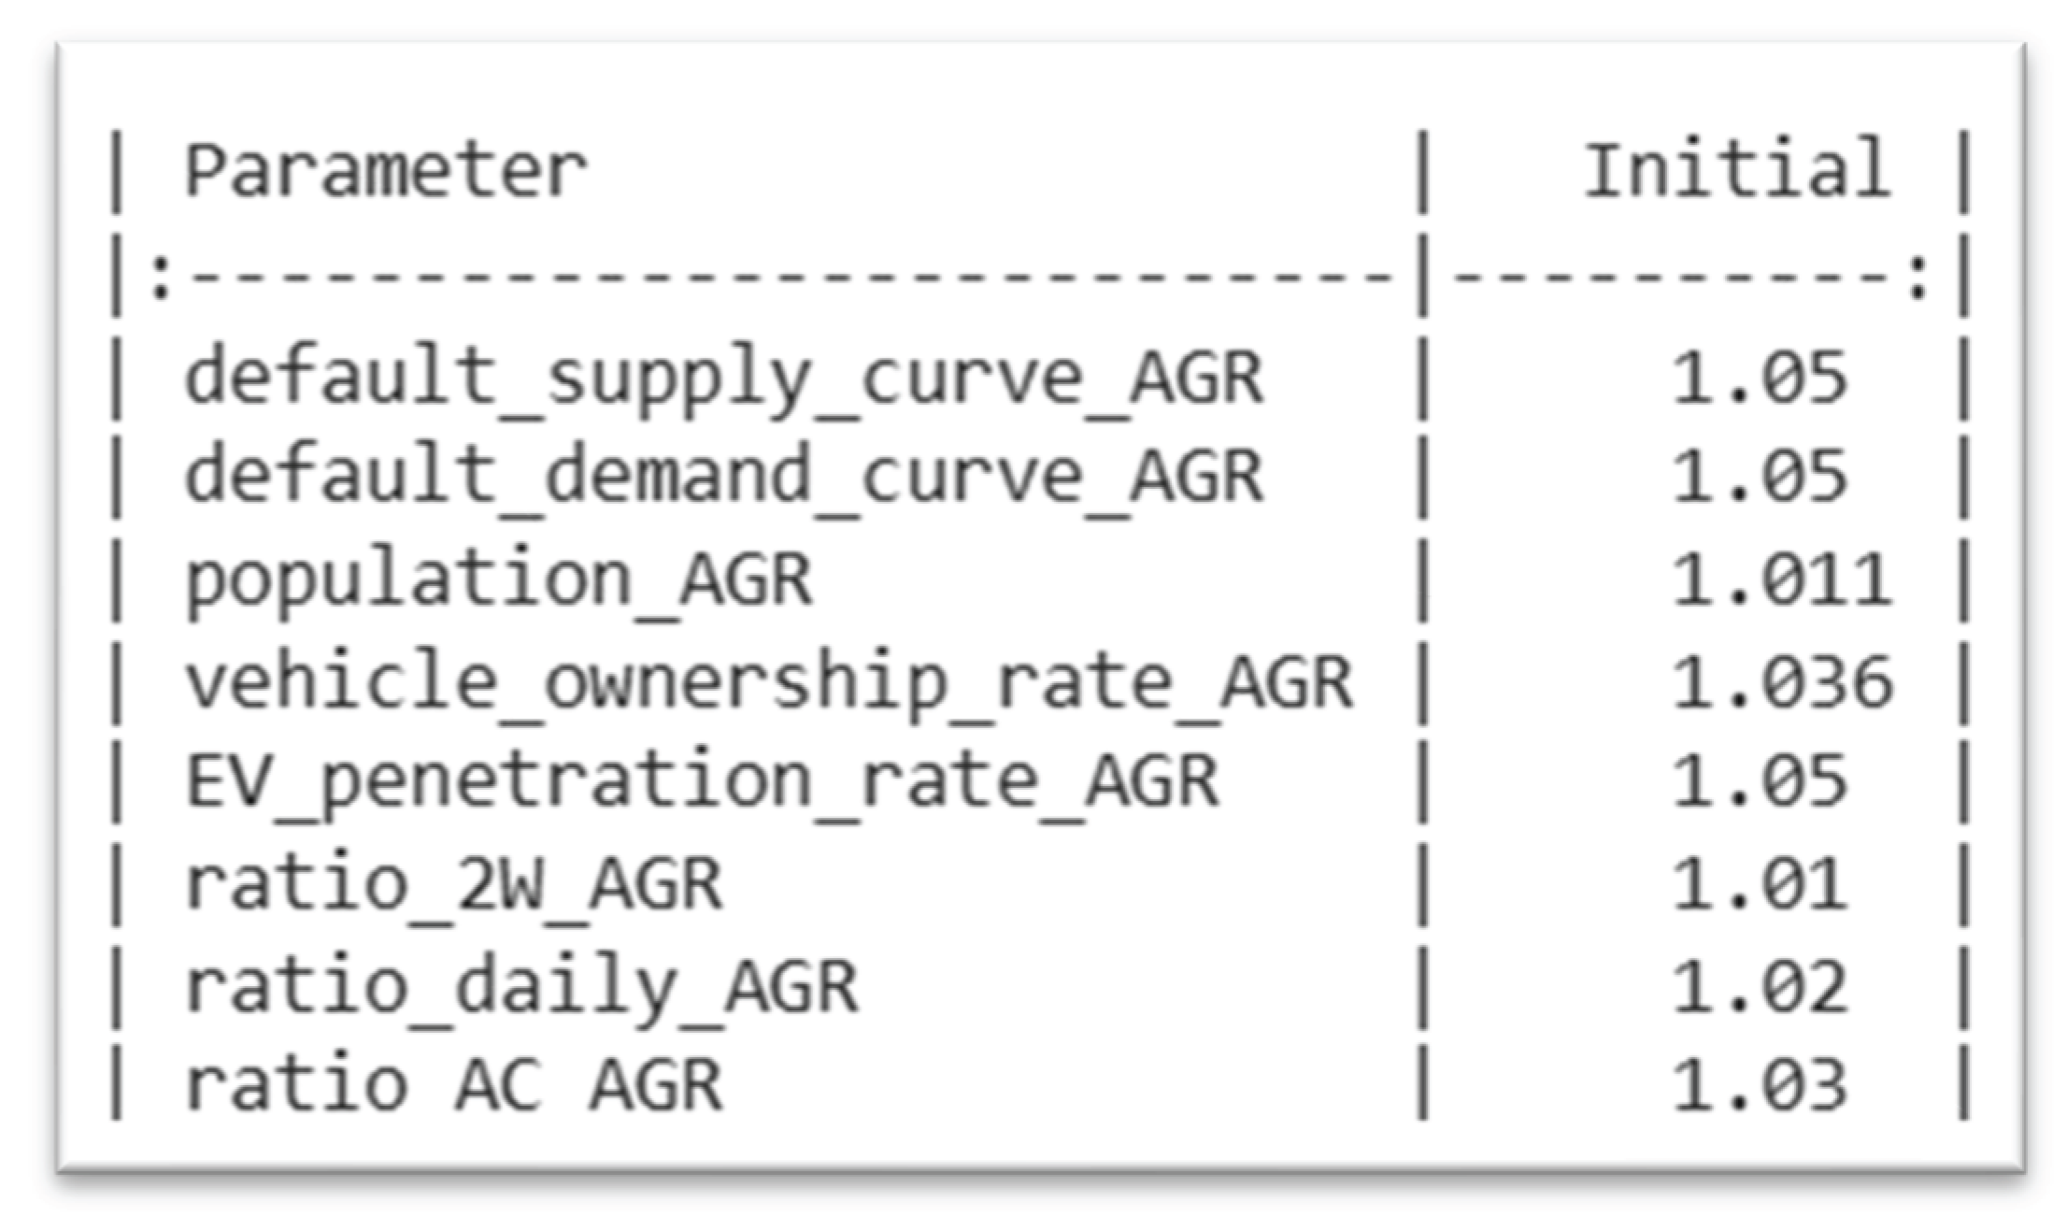Select the ratio_daily_AGR value 1.02
2067x1216 pixels.
1759,987
